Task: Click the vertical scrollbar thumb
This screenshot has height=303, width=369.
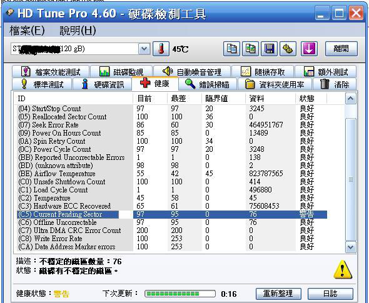Action: [x=350, y=179]
